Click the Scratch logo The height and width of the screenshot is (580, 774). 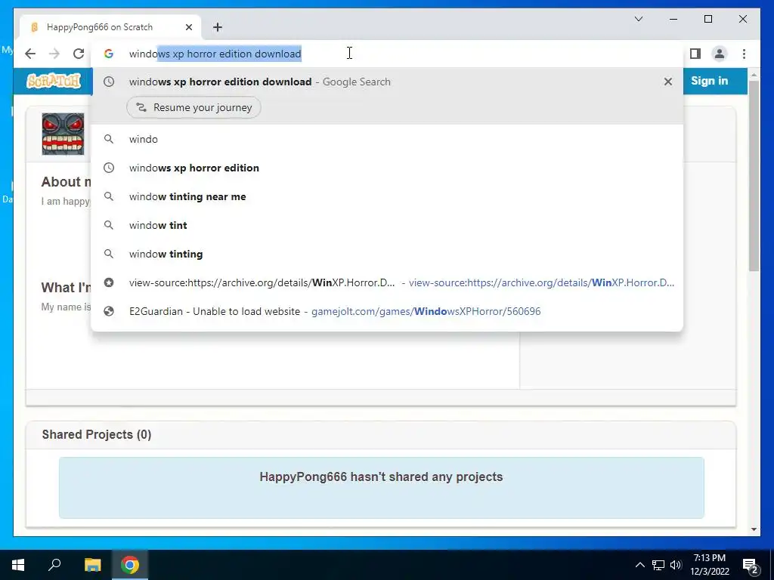[x=54, y=81]
